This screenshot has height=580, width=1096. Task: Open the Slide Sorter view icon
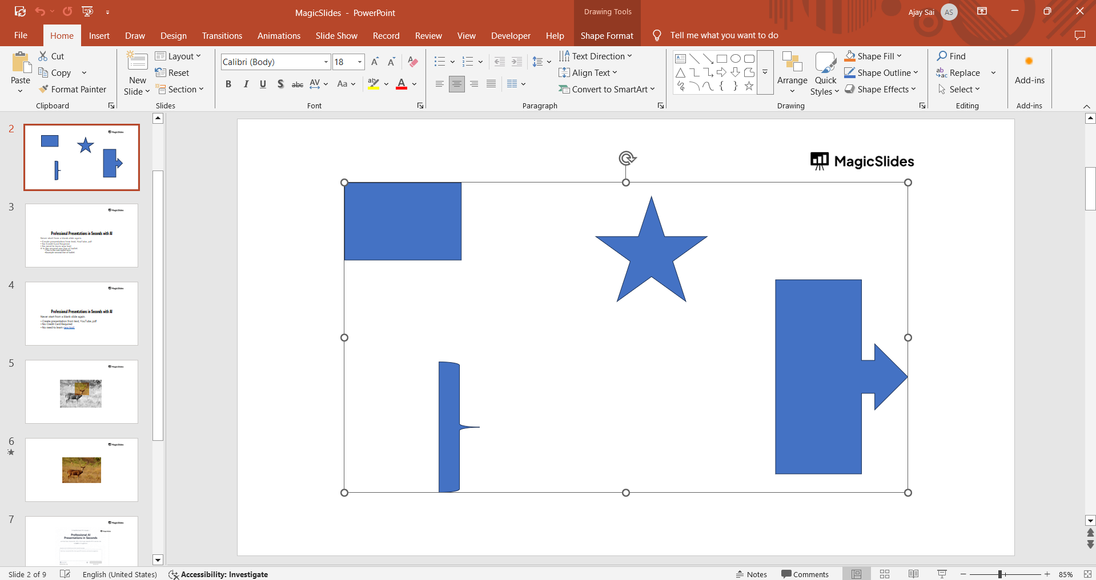pos(885,574)
